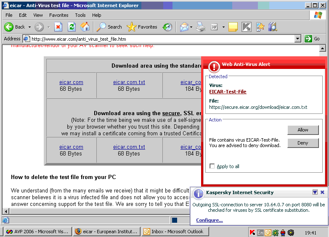329x237 pixels.
Task: Go to the Home page icon
Action: [x=85, y=27]
